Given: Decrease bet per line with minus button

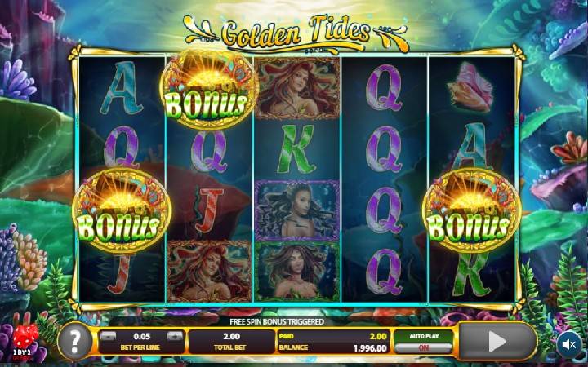Looking at the screenshot, I should pos(108,336).
